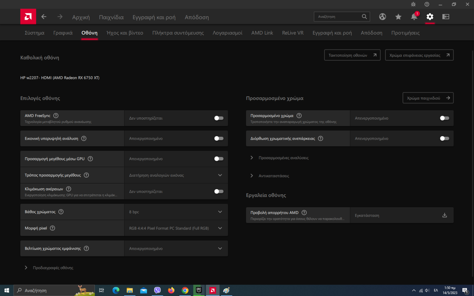Image resolution: width=474 pixels, height=296 pixels.
Task: Open settings gear icon
Action: point(430,17)
